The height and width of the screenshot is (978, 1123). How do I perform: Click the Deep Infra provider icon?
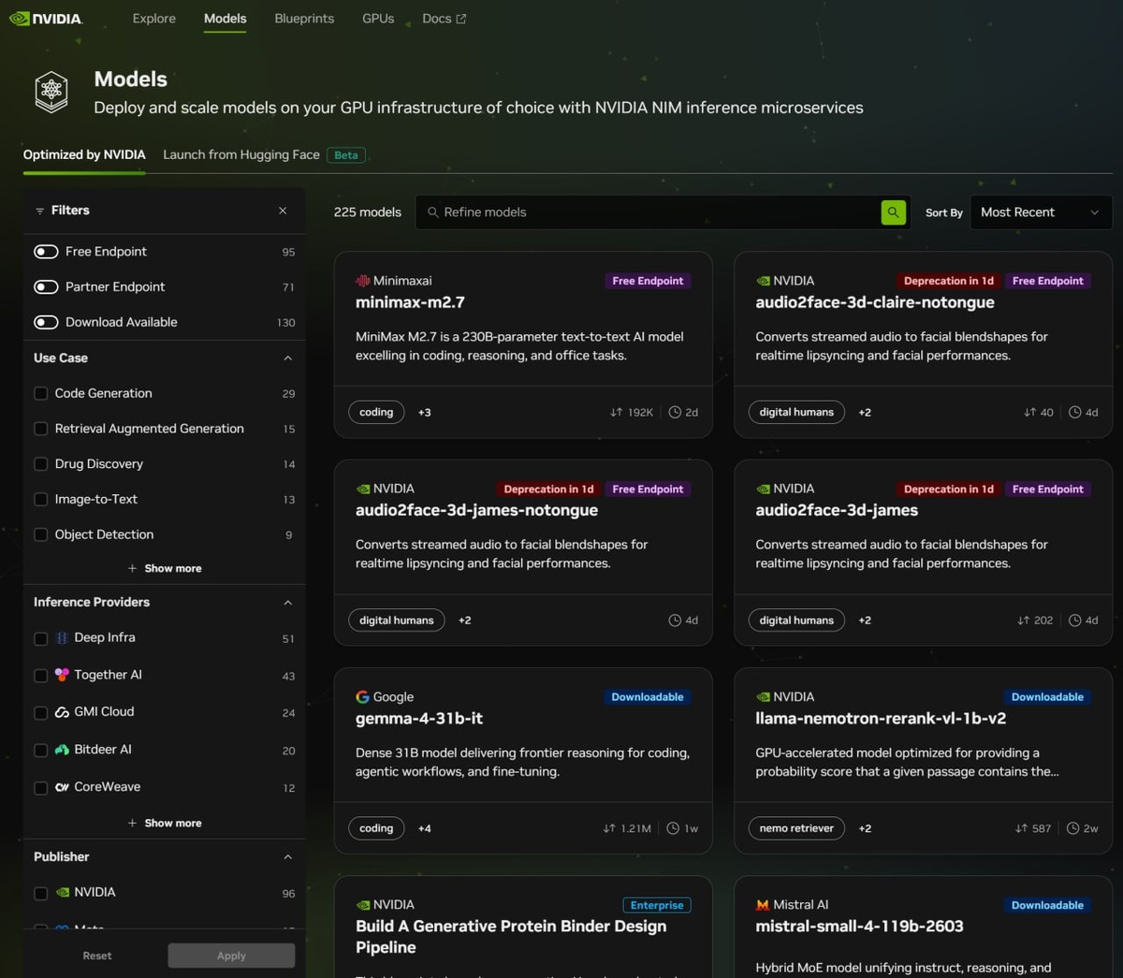[x=62, y=638]
